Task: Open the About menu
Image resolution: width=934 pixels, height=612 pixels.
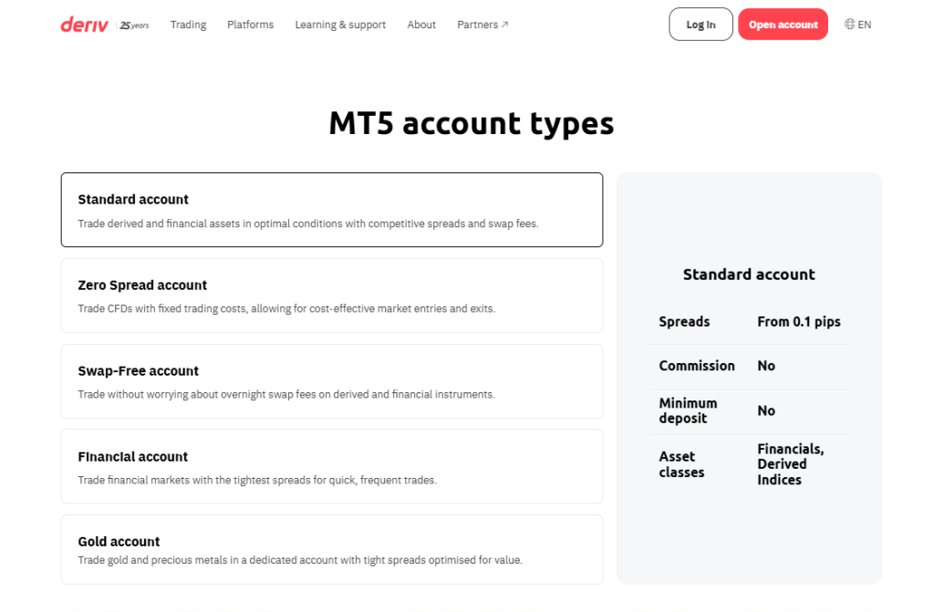Action: pyautogui.click(x=421, y=25)
